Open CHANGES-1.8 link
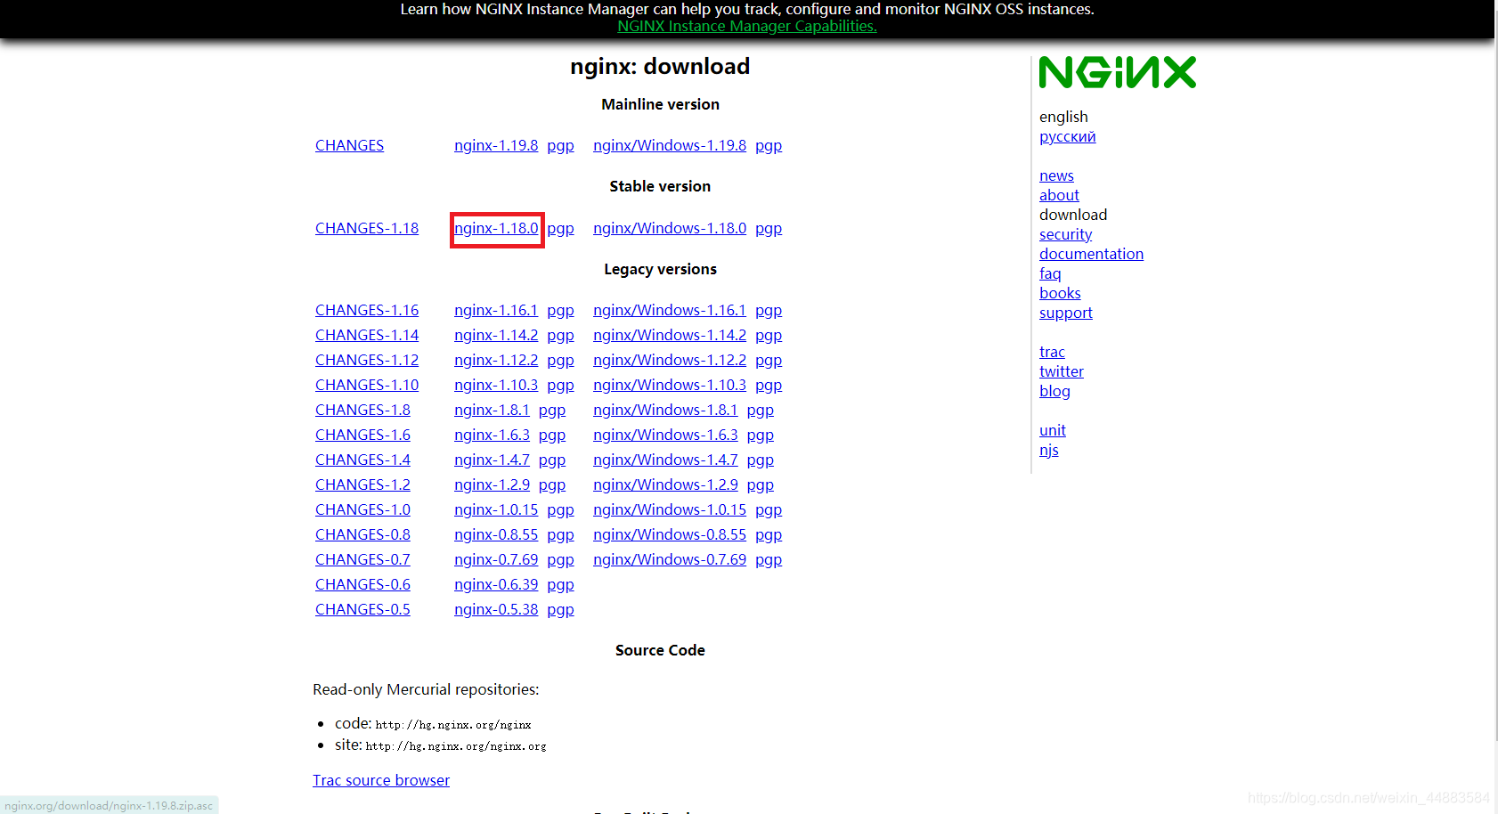The image size is (1498, 814). pos(362,410)
